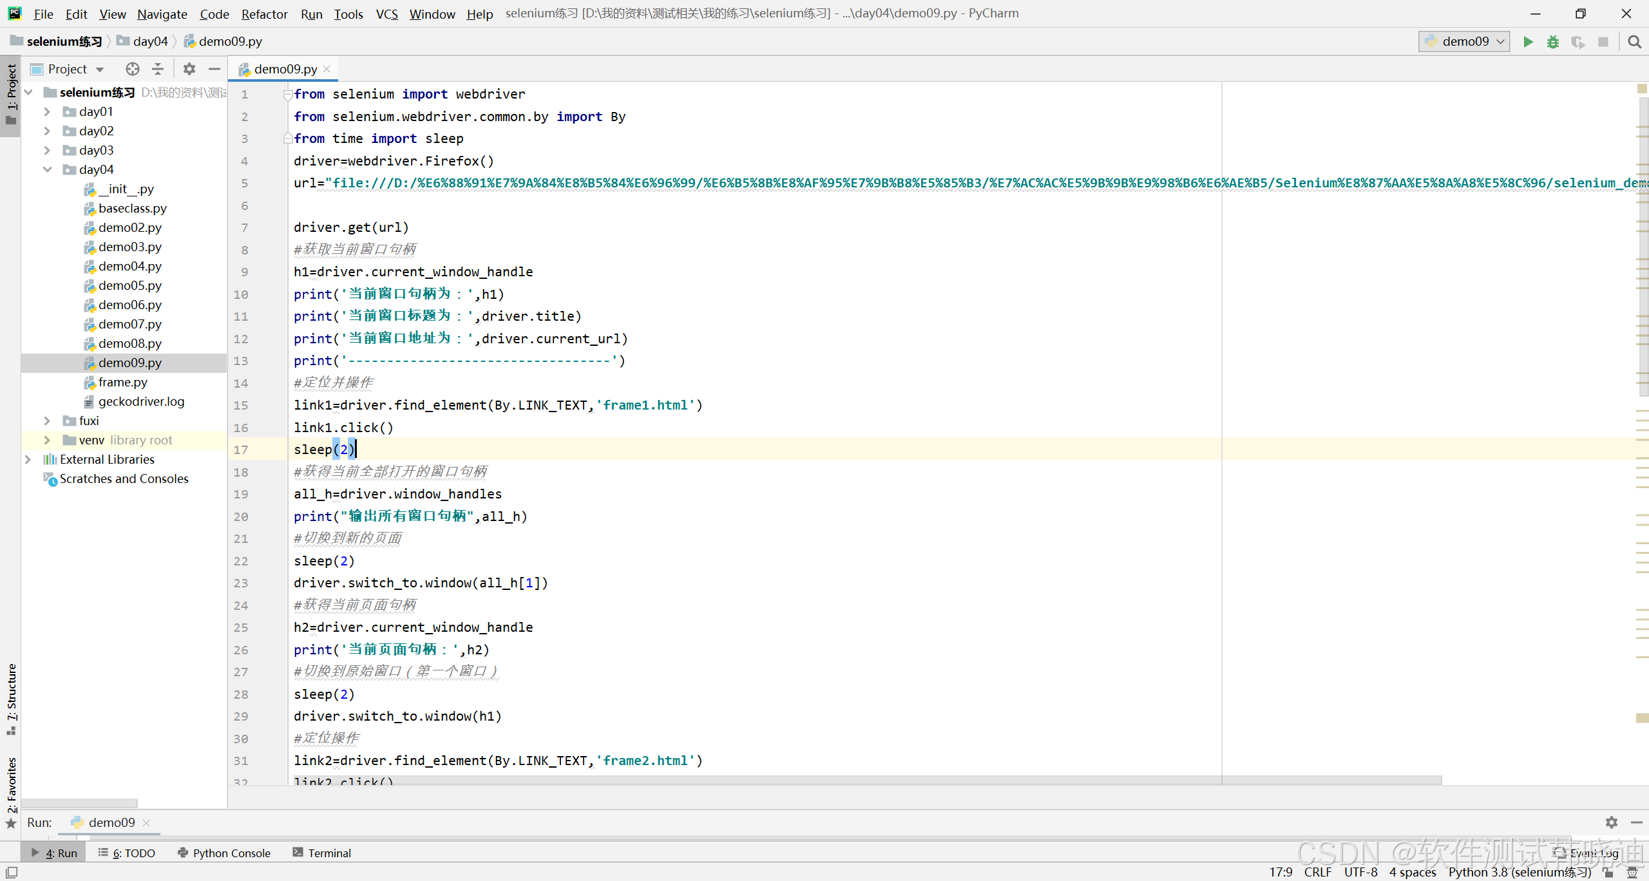This screenshot has width=1649, height=881.
Task: Click demo09.py breadcrumb in navigation bar
Action: pos(224,41)
